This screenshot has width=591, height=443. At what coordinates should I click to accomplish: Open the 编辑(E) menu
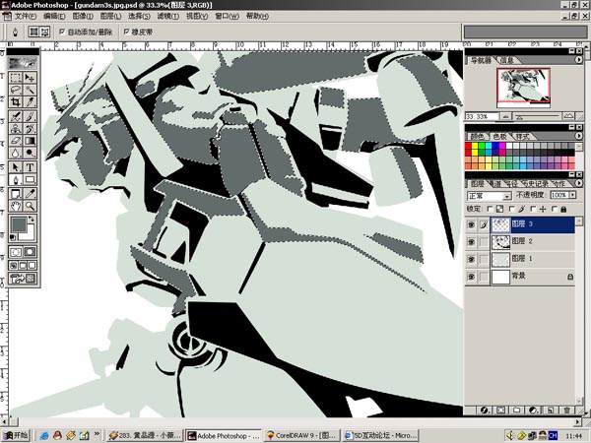pos(54,16)
